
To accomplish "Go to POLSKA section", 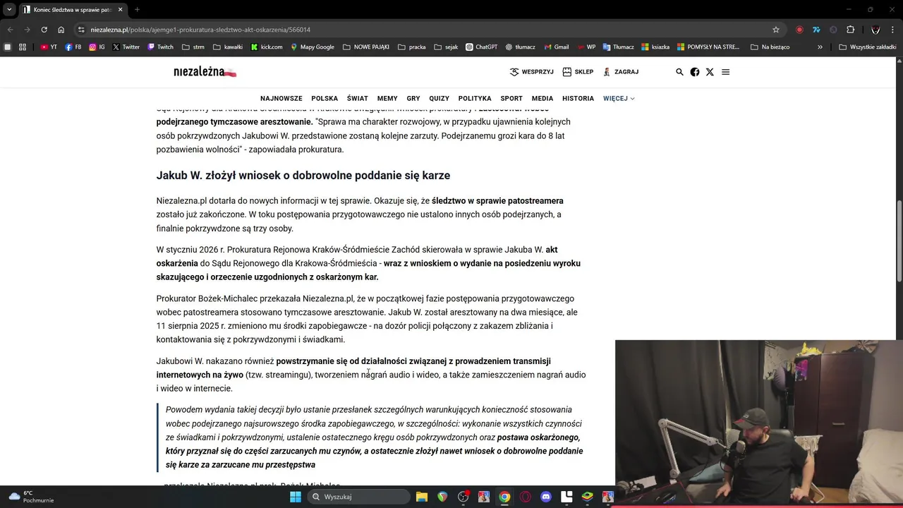I will click(325, 98).
